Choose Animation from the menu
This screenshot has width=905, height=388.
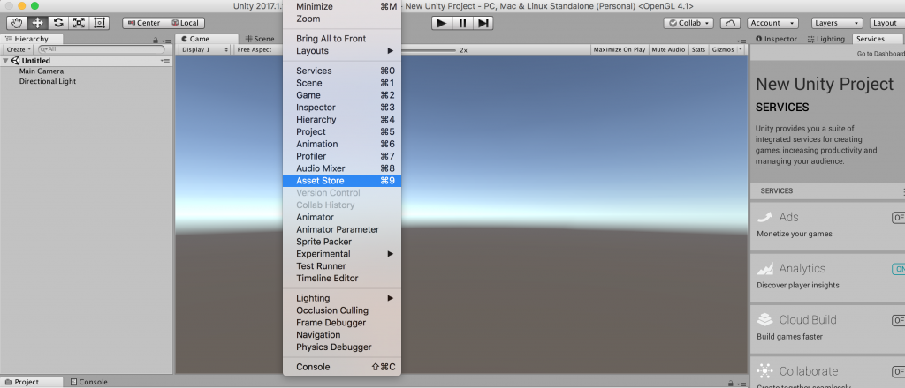click(x=342, y=144)
